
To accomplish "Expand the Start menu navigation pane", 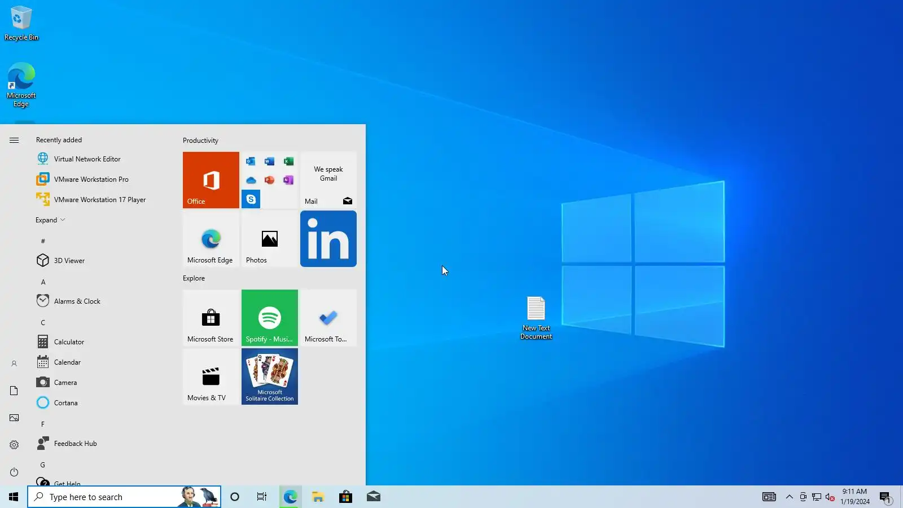I will click(x=14, y=140).
